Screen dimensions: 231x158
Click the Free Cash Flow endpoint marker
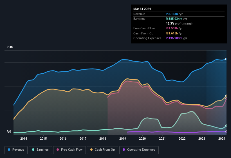point(226,99)
